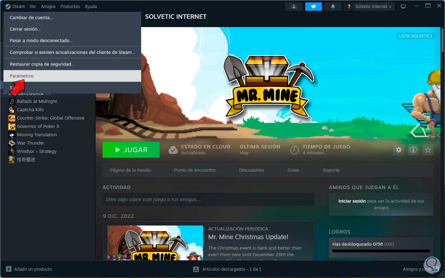Select 传奇霸途 in library list
This screenshot has width=445, height=278.
[x=26, y=160]
